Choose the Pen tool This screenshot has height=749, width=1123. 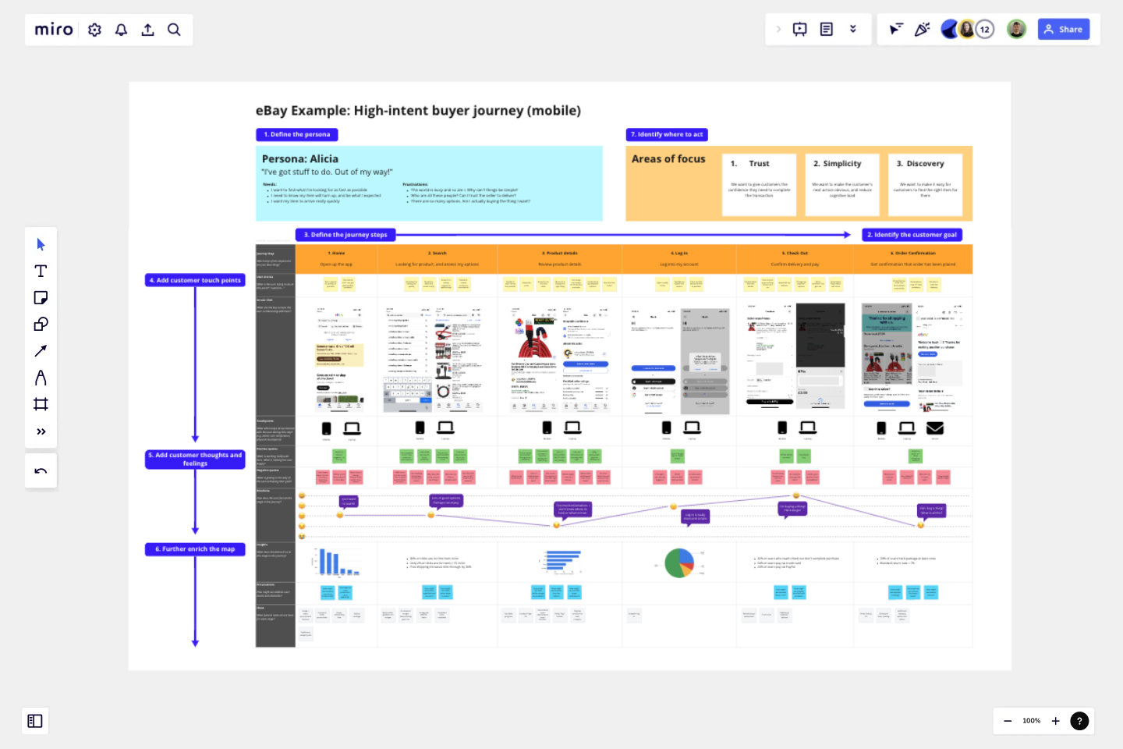(41, 377)
